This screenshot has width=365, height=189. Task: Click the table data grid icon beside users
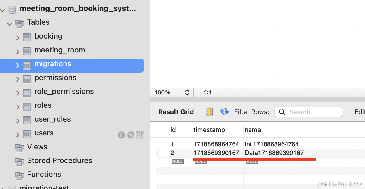[140, 135]
